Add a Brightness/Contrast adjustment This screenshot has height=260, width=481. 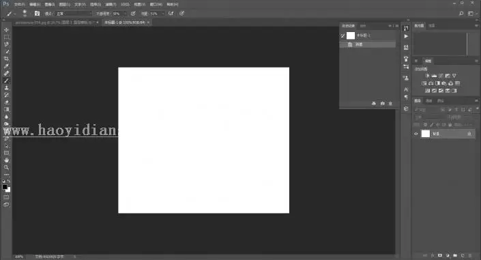pyautogui.click(x=427, y=76)
